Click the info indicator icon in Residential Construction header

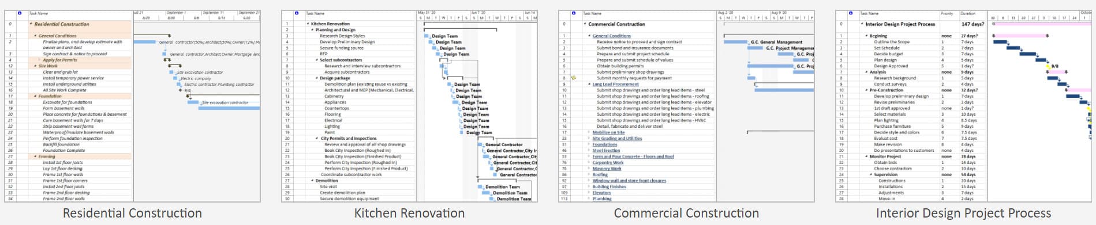pos(19,13)
